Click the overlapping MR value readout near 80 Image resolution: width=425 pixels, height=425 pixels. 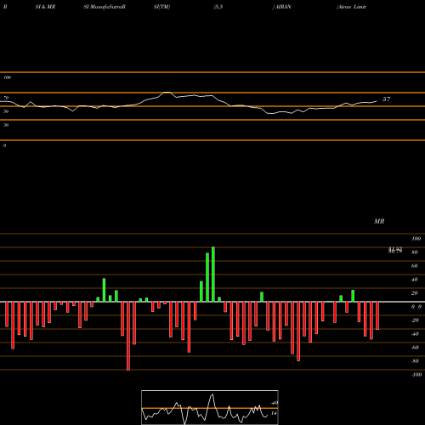point(395,250)
